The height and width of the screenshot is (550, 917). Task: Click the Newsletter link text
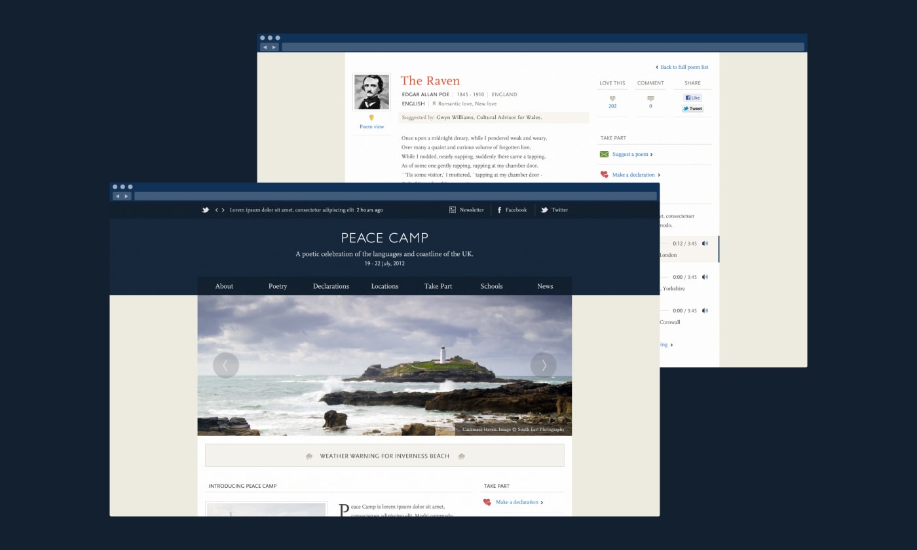(x=472, y=210)
